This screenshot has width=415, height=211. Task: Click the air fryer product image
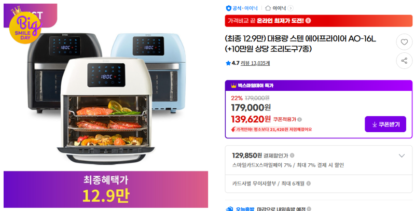[106, 98]
